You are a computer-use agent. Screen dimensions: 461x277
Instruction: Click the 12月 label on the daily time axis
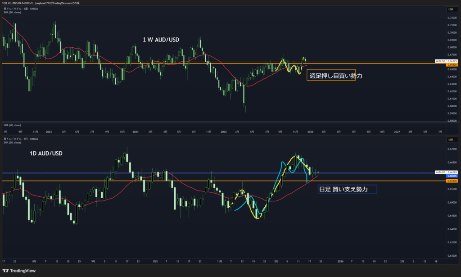[276, 261]
